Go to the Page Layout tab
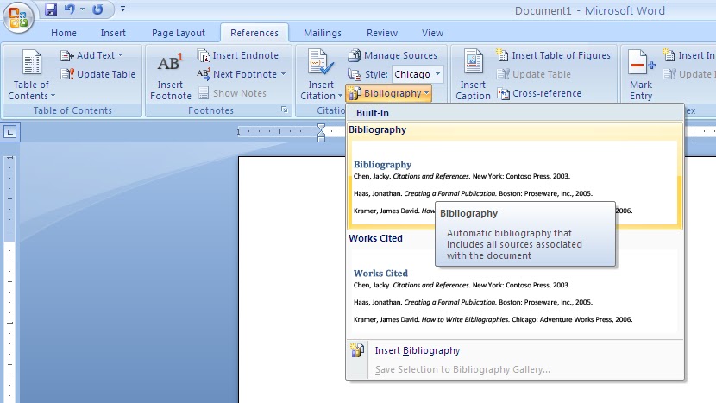The width and height of the screenshot is (716, 403). click(178, 33)
